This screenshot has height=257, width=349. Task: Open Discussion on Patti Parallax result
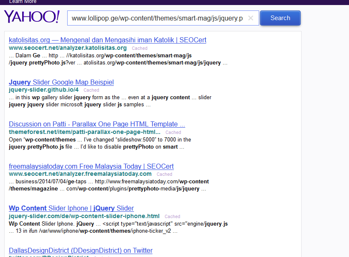tap(97, 124)
